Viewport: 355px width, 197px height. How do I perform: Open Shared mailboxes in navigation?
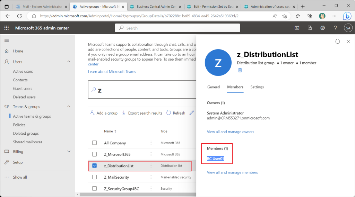pos(28,142)
